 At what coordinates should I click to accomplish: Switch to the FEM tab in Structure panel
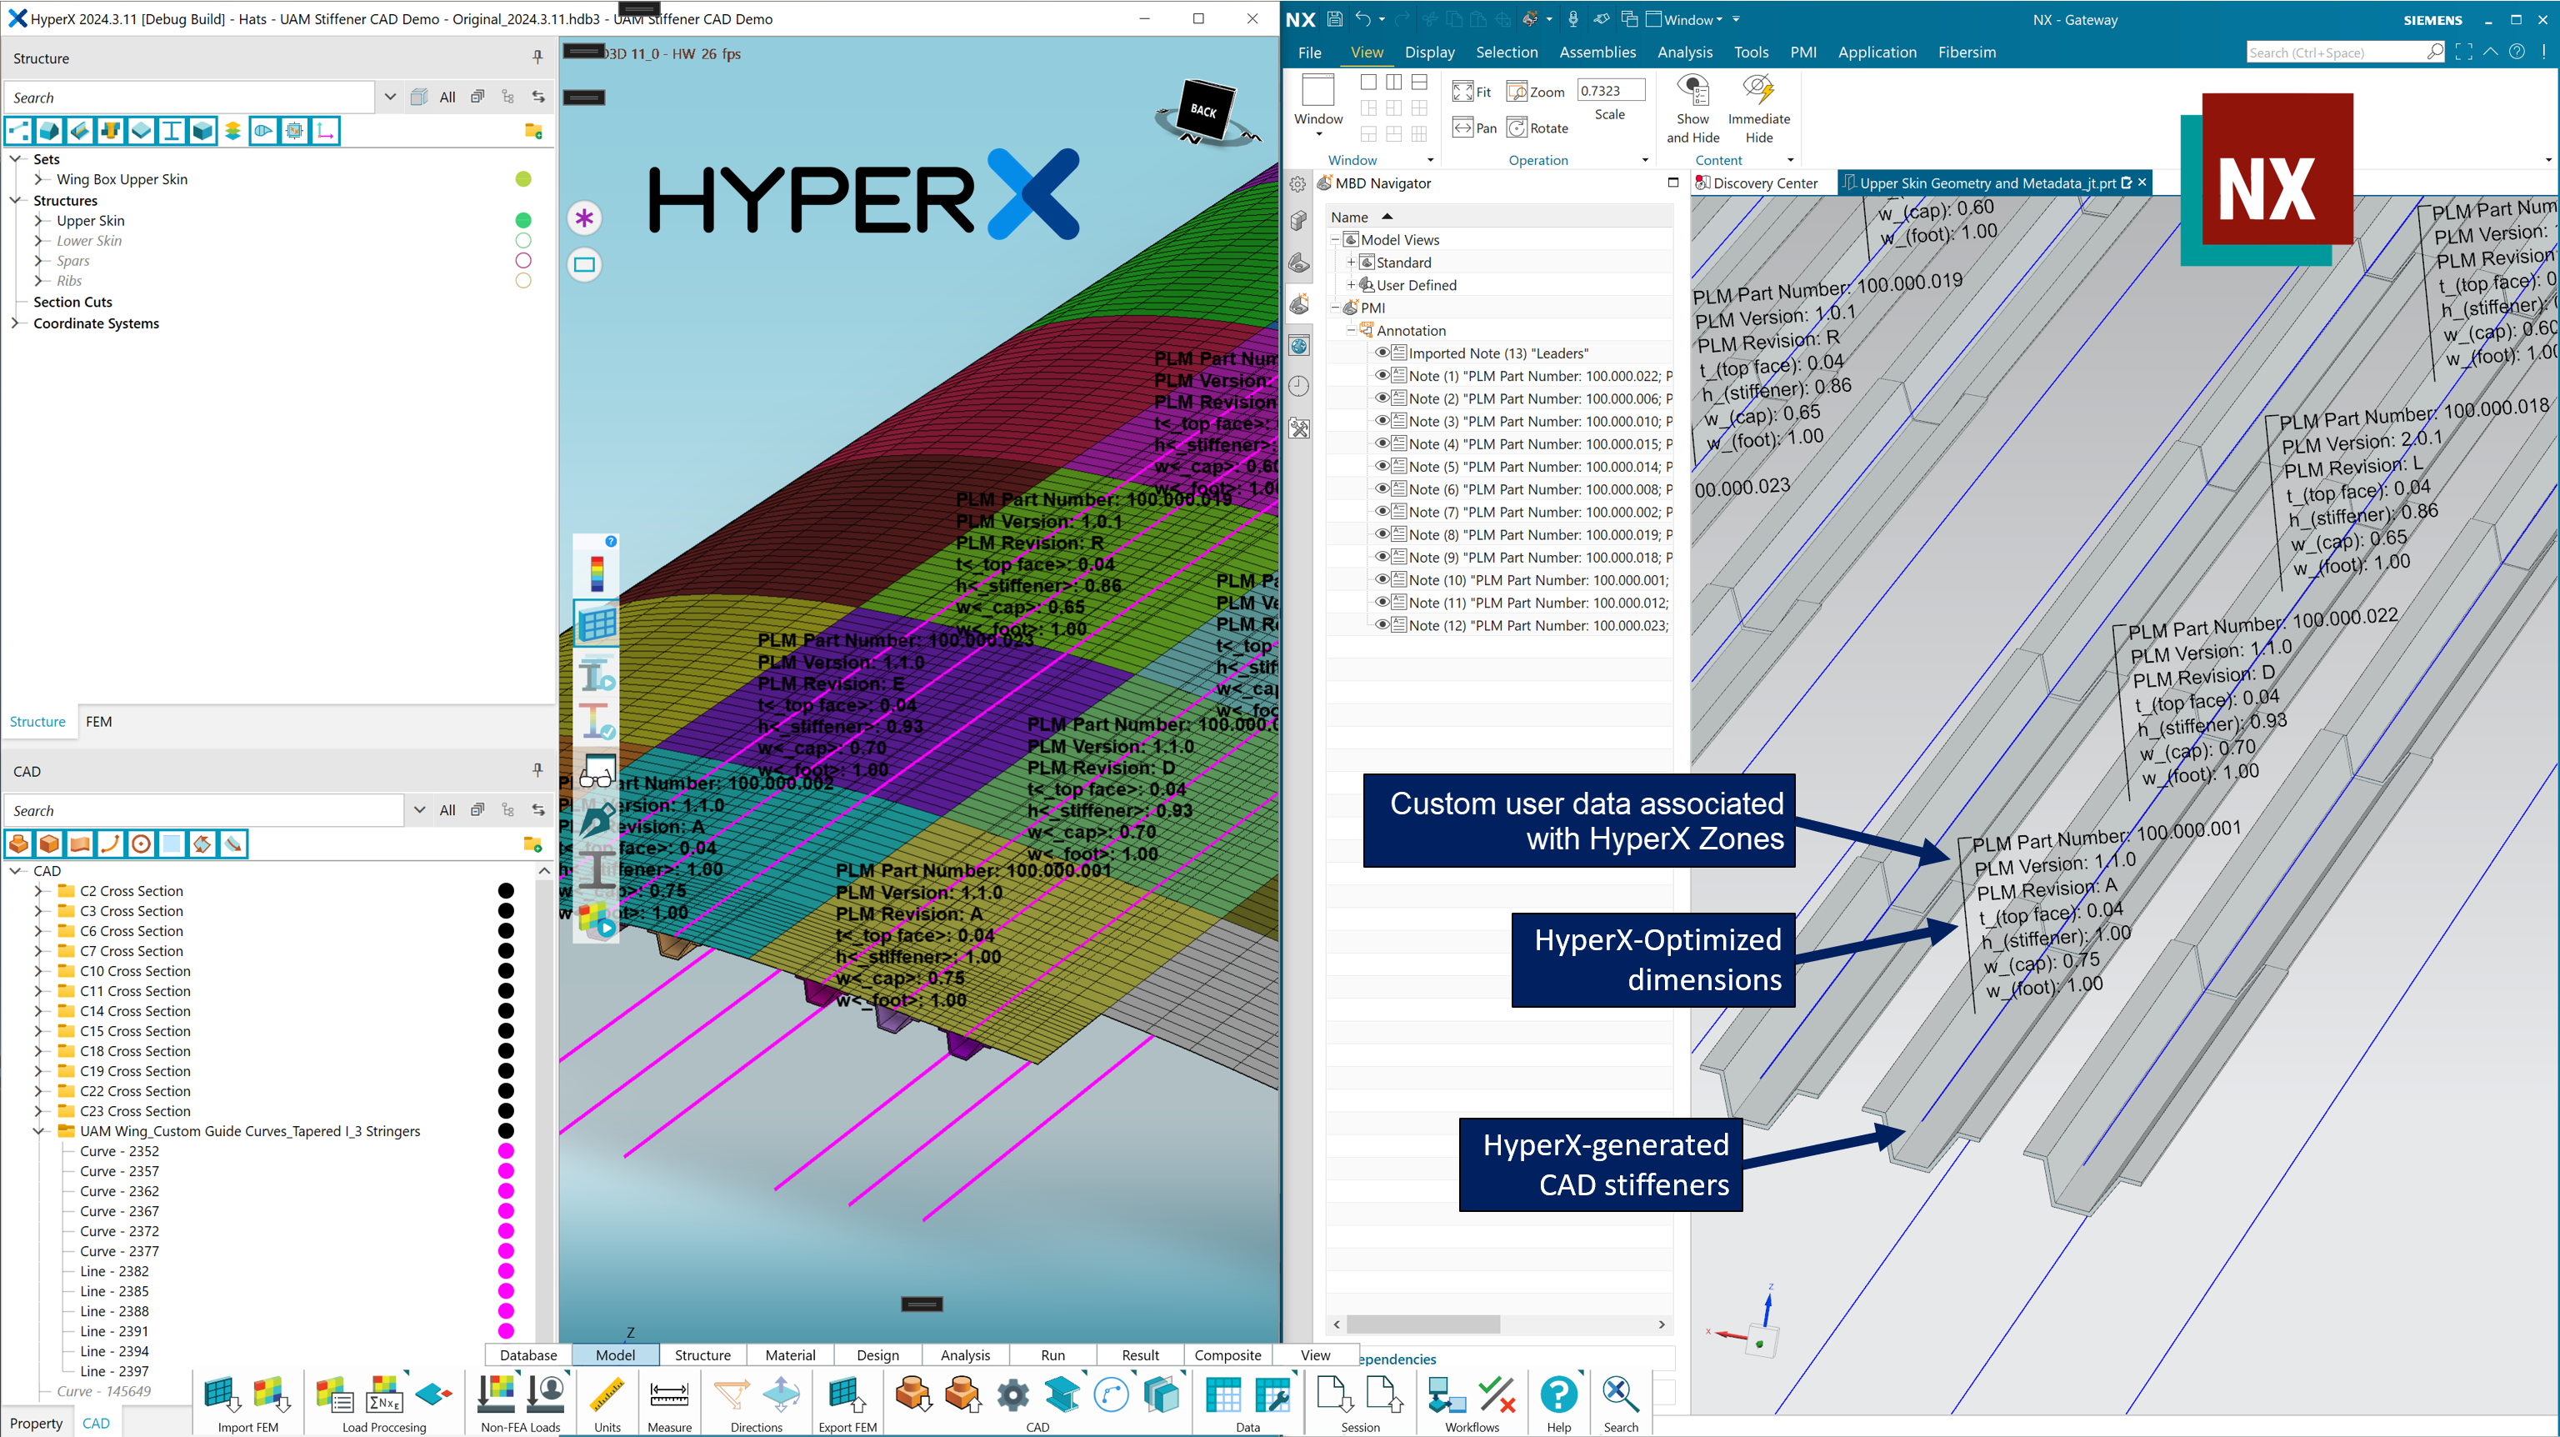pyautogui.click(x=98, y=722)
